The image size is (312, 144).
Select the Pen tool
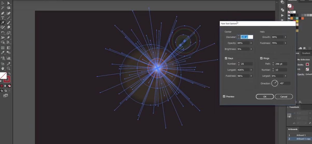point(3,13)
